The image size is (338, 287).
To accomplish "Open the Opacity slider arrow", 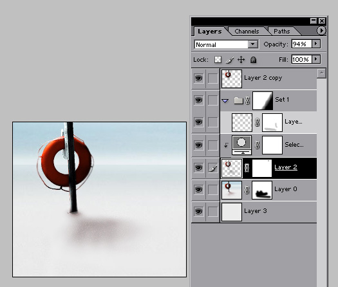I will pos(316,44).
